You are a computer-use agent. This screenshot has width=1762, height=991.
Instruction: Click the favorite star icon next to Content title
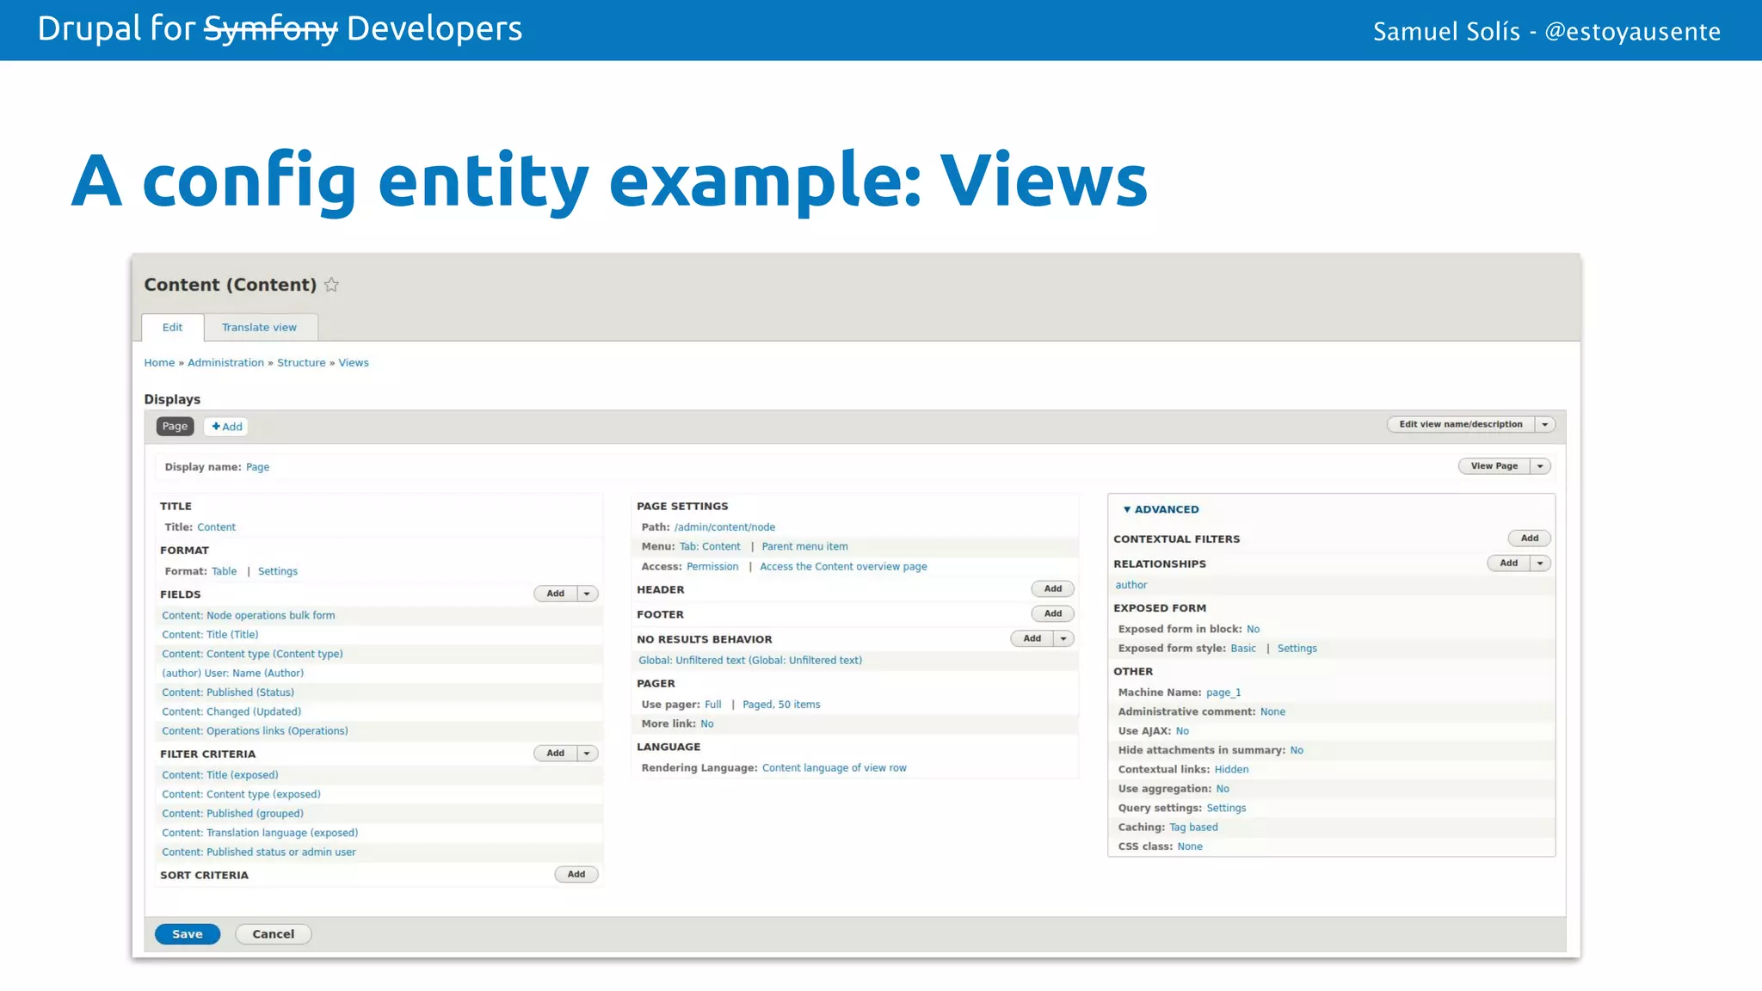point(331,285)
